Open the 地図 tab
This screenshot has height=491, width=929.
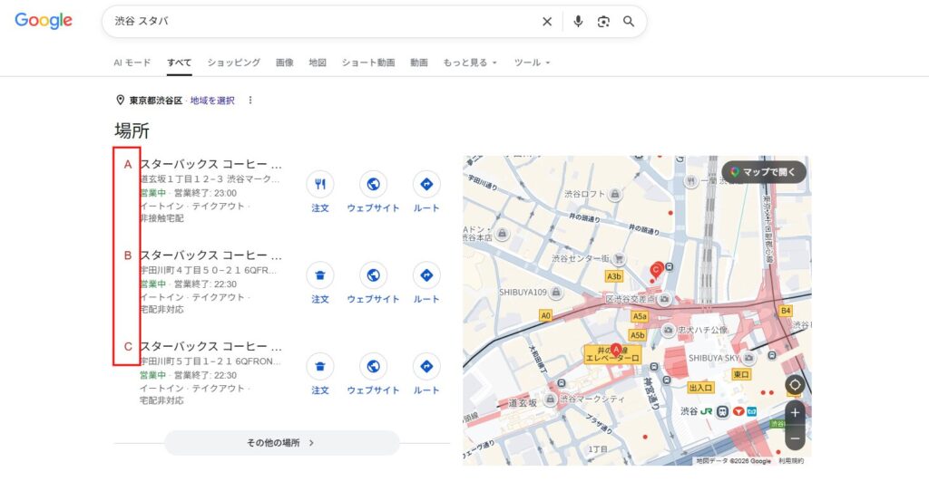[x=318, y=63]
